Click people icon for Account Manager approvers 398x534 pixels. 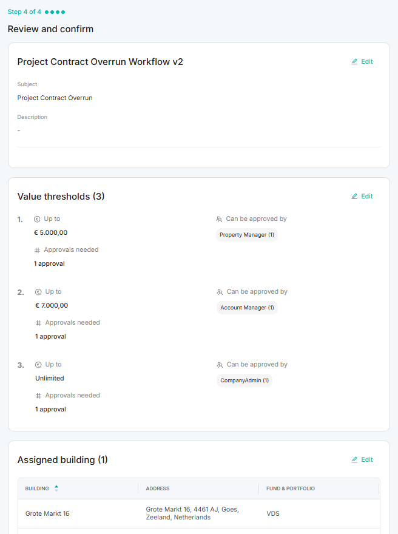[x=220, y=292]
